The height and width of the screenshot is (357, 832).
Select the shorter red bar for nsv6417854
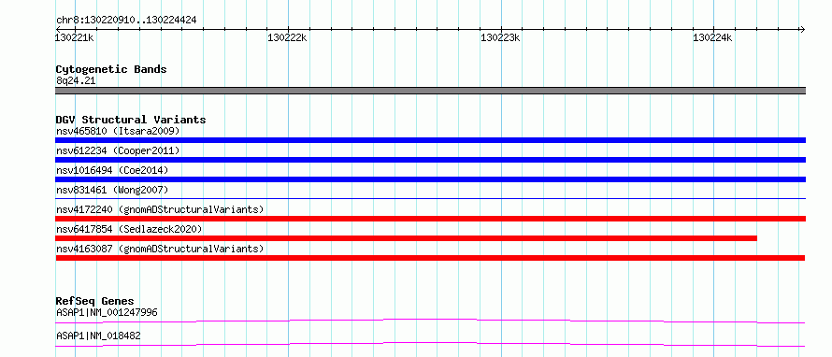[406, 238]
